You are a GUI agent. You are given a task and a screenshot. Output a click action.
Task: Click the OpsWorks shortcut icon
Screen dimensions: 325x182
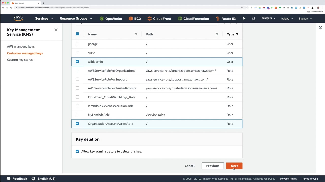click(x=102, y=19)
